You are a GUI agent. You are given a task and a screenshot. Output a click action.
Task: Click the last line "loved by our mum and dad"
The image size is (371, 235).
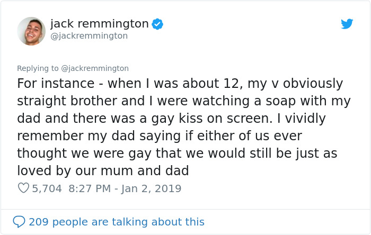coord(103,171)
